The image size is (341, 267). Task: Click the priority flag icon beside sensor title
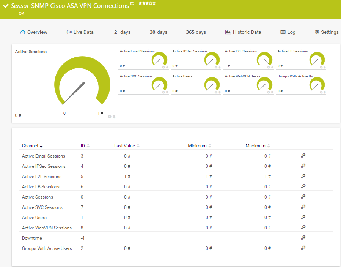(132, 4)
